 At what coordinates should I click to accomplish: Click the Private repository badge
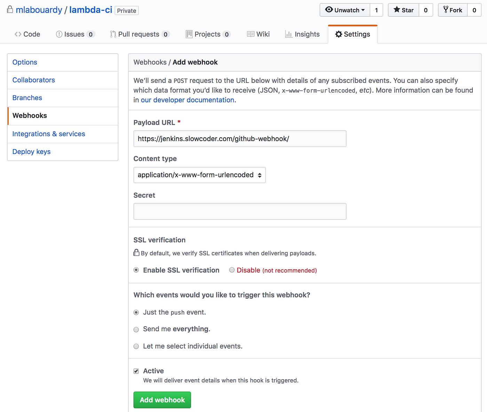[x=127, y=11]
